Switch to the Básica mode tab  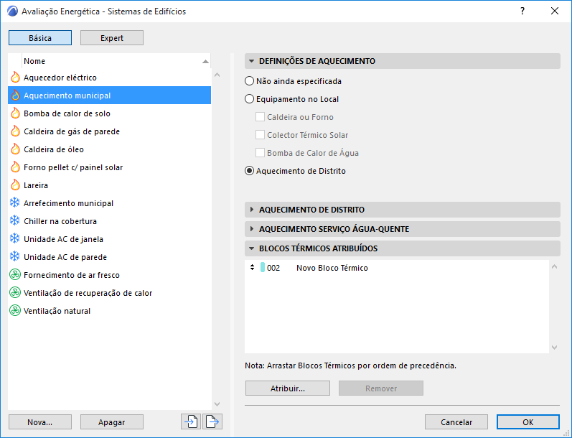pyautogui.click(x=40, y=38)
